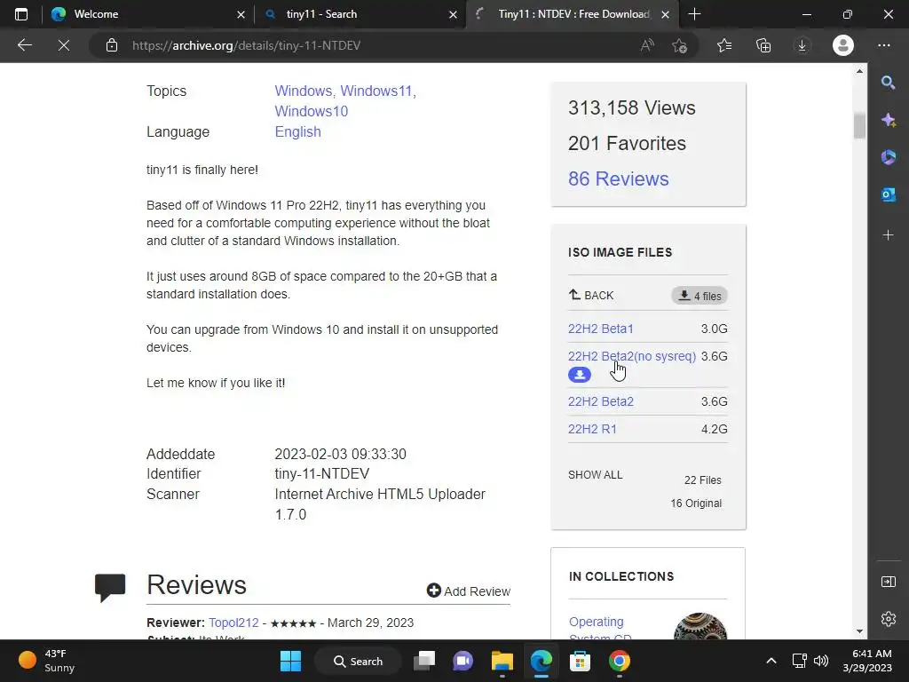Open the Microsoft 365 sidebar icon

pyautogui.click(x=888, y=157)
